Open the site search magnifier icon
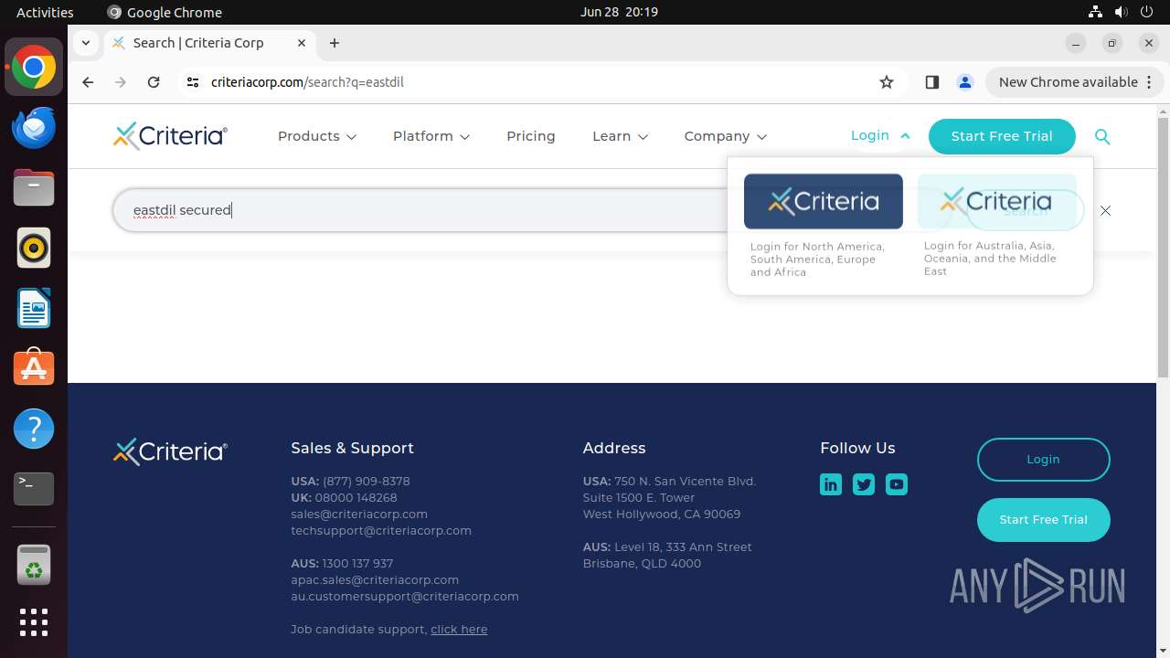The width and height of the screenshot is (1170, 658). tap(1102, 137)
